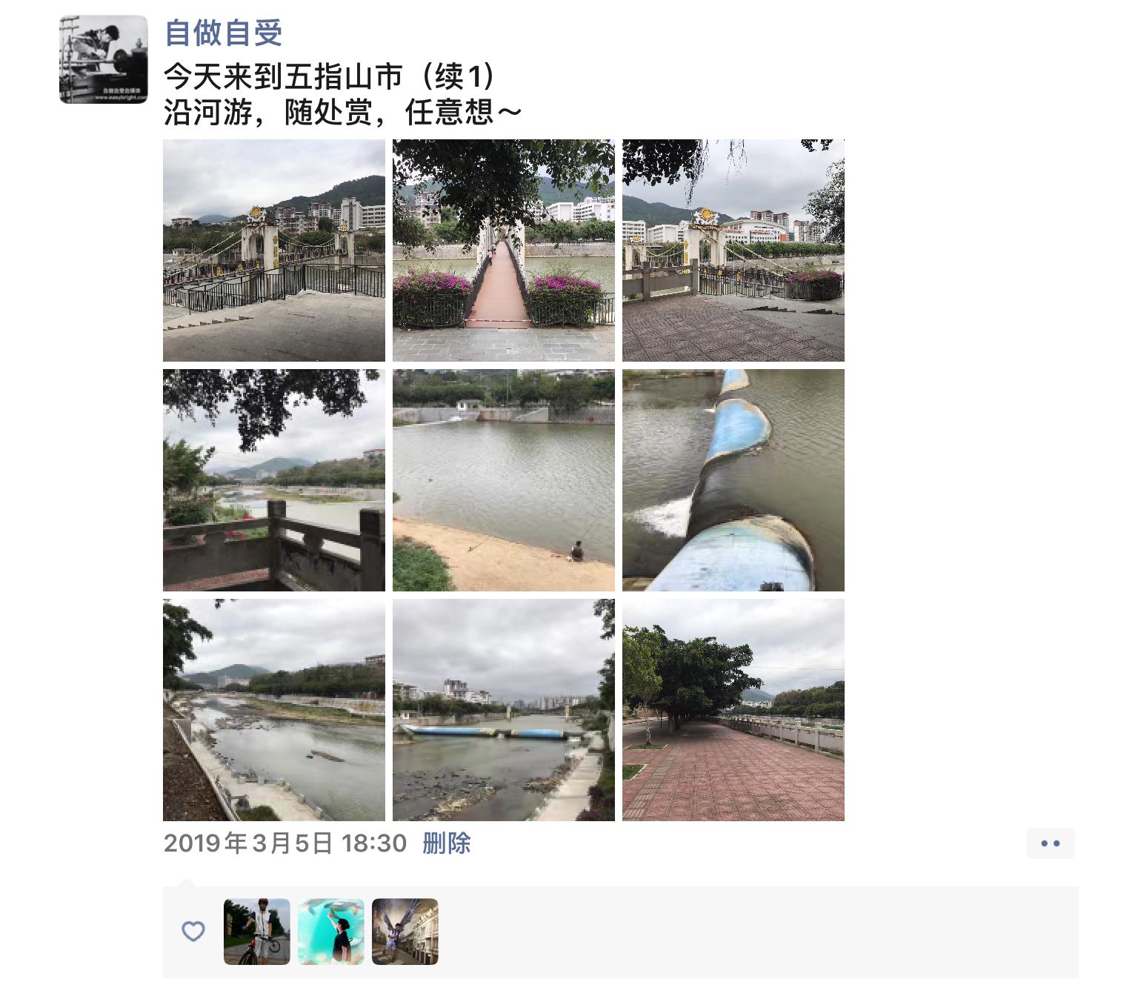Open the sandy riverbank fisherman photo
This screenshot has height=982, width=1138.
coord(504,480)
